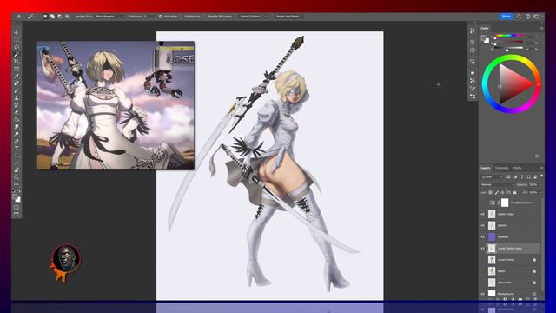Toggle the Sample All Layers checkbox
Viewport: 556px width, 313px height.
click(x=204, y=17)
